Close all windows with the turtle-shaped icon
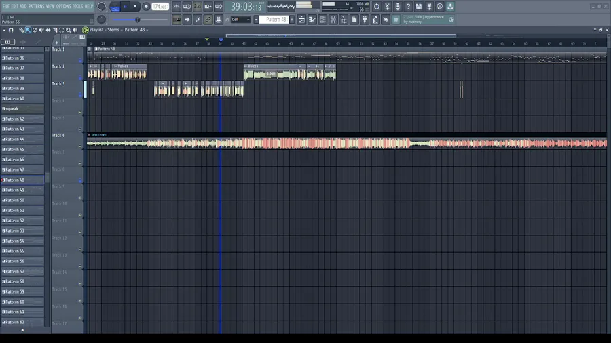 coord(386,20)
